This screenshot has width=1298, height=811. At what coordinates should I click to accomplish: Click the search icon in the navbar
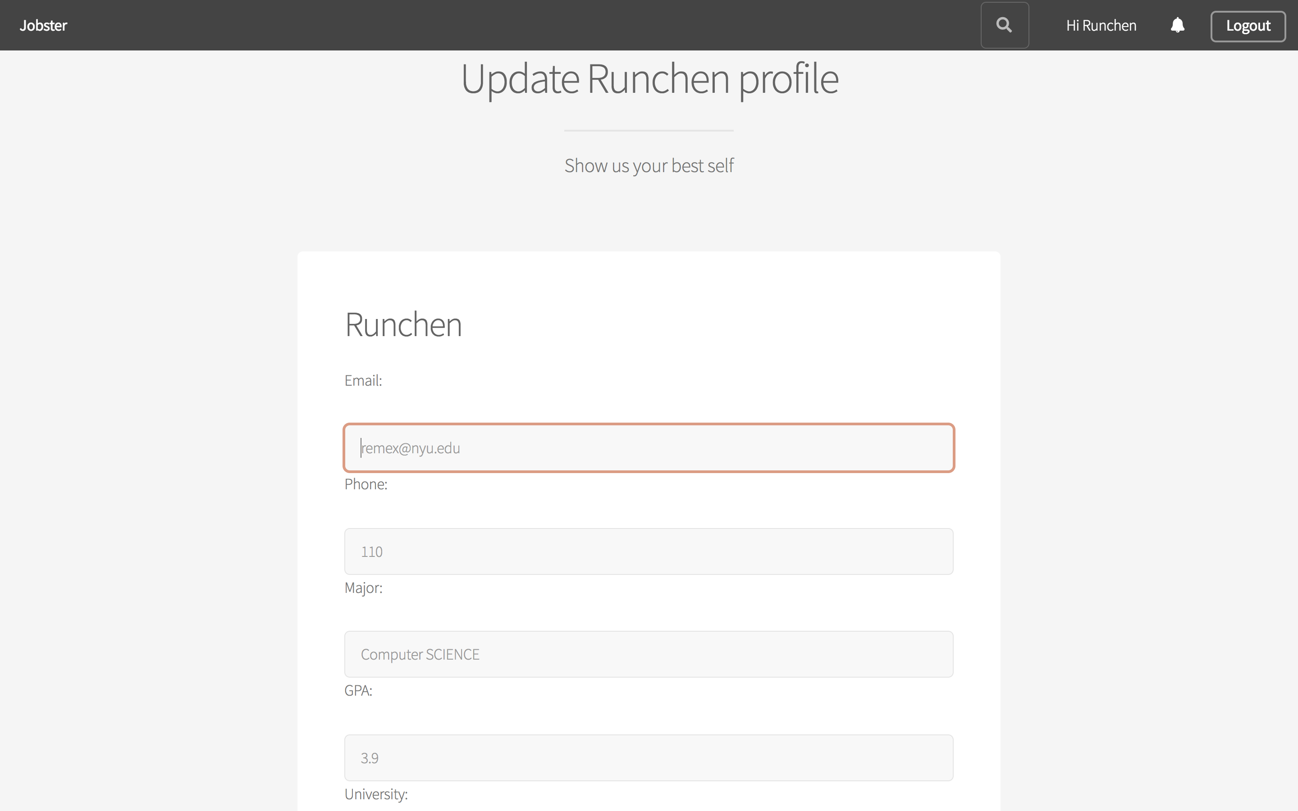1005,25
